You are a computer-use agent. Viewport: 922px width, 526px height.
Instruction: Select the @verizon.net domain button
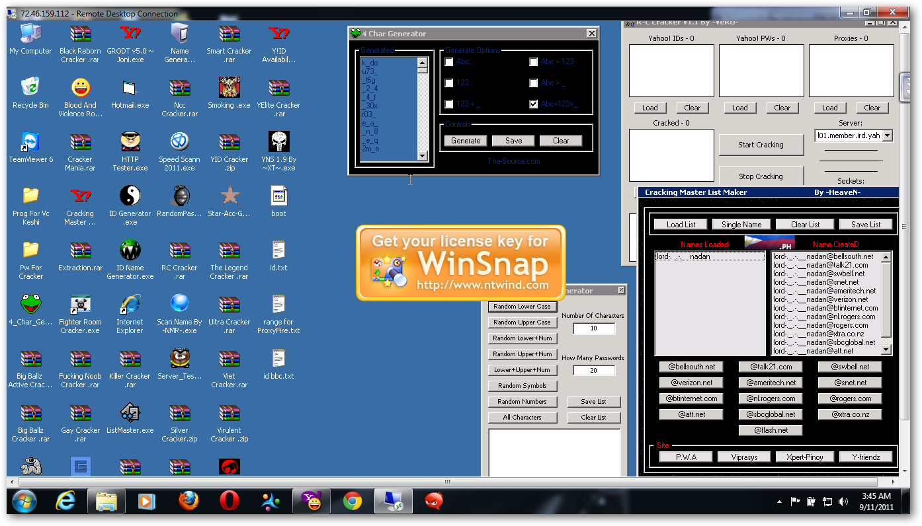click(x=691, y=383)
